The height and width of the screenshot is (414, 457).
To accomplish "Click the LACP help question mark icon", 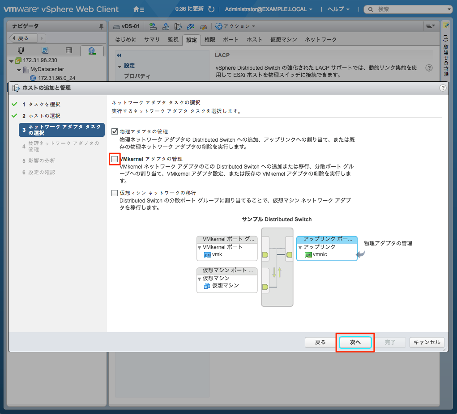I will (429, 68).
